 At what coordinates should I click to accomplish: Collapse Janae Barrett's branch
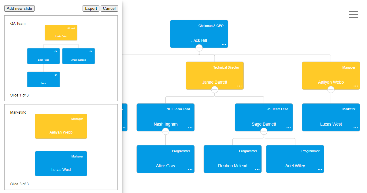coord(214,89)
